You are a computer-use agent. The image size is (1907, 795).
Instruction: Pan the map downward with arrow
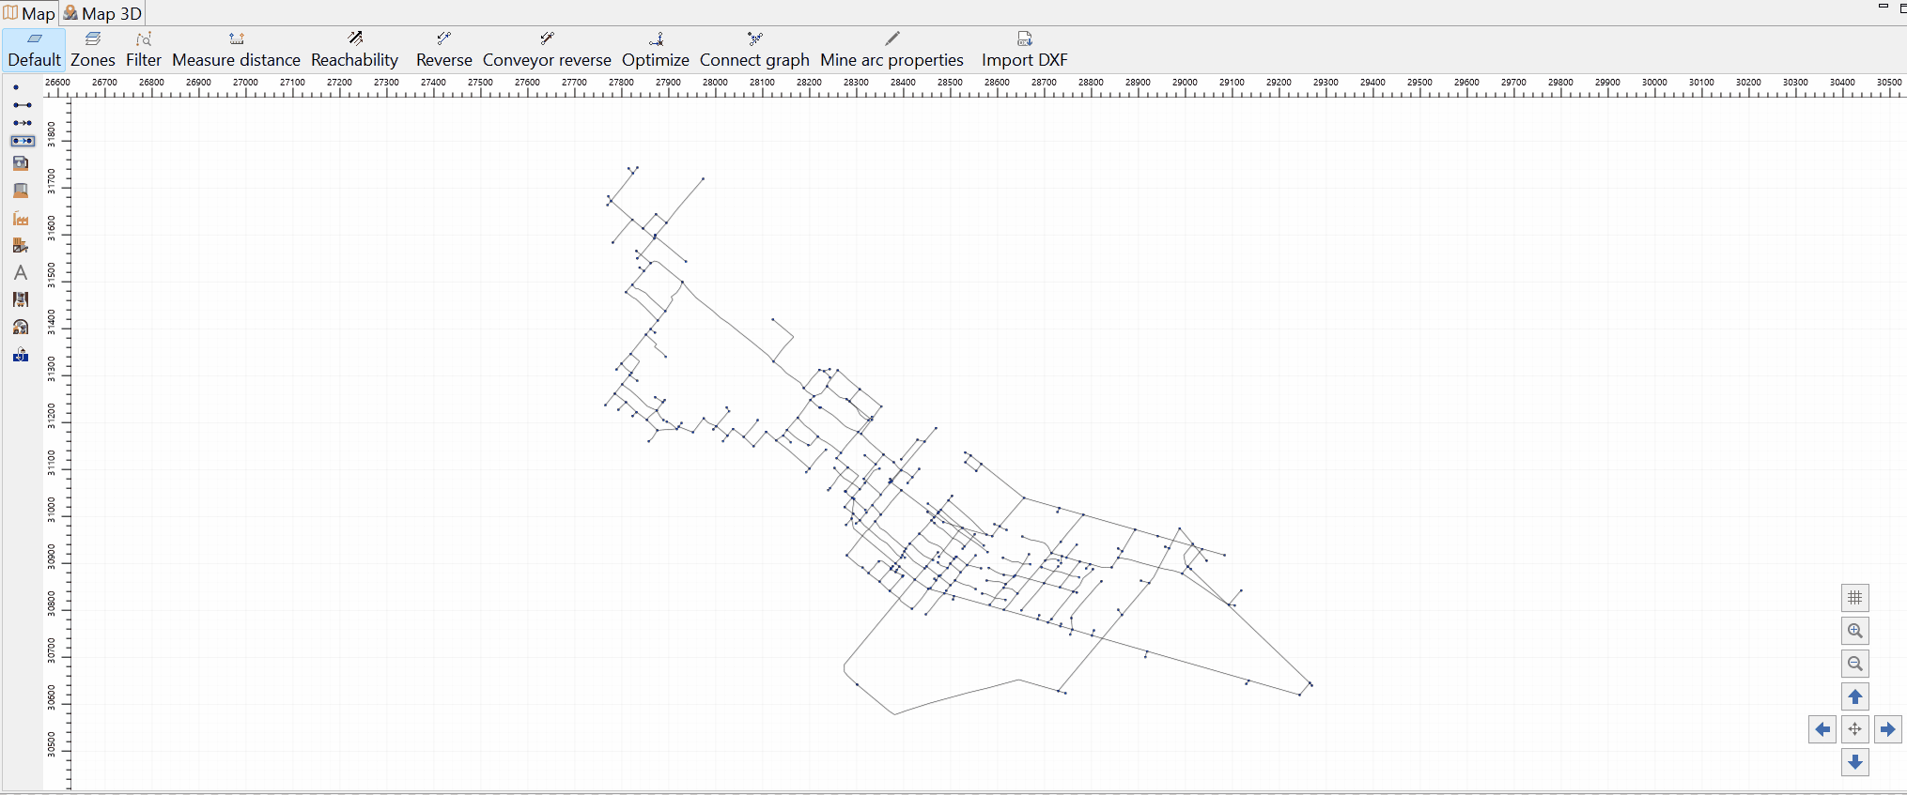(x=1854, y=762)
